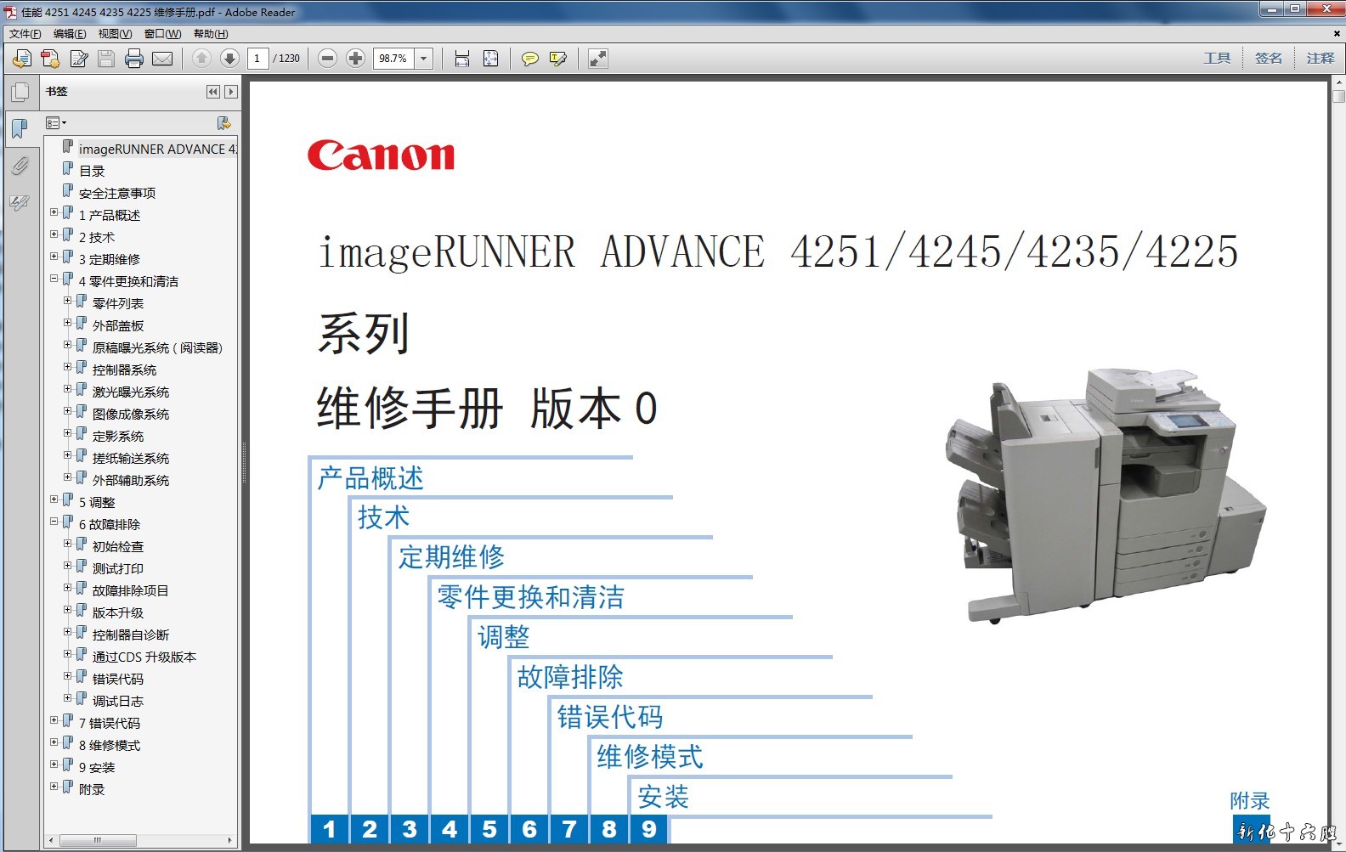Click the Print file icon

click(x=134, y=59)
